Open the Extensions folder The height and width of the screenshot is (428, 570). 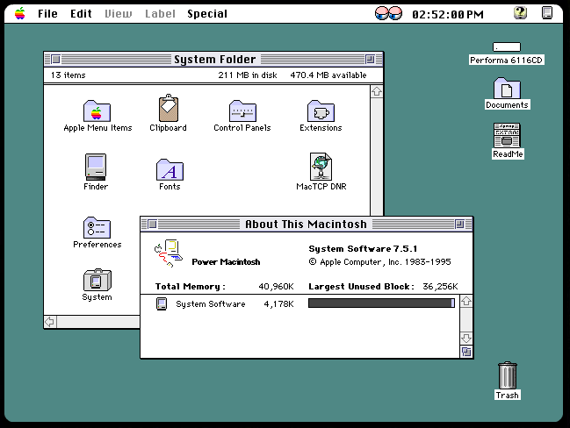tap(321, 111)
